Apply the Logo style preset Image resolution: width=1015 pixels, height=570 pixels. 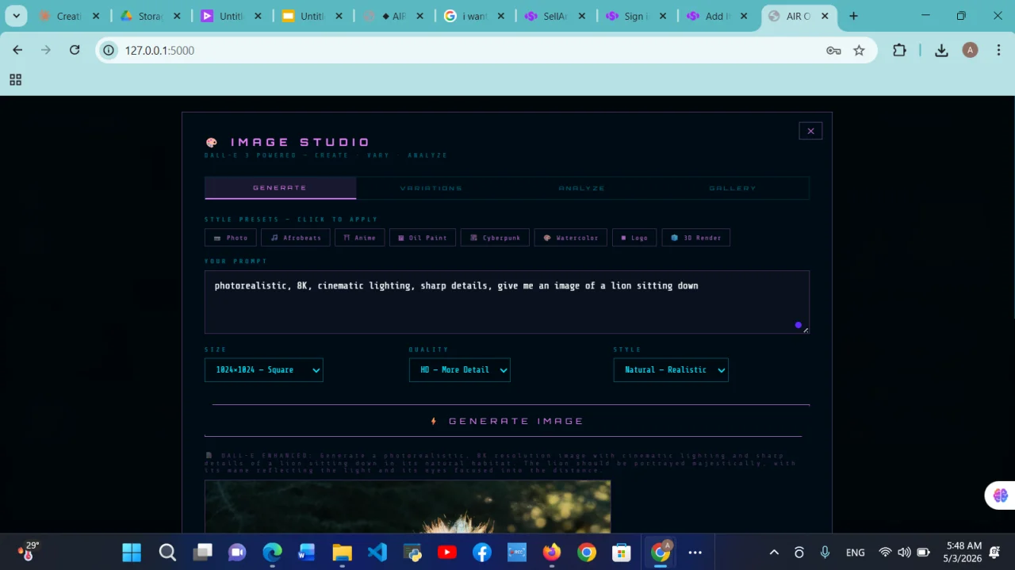click(x=634, y=238)
